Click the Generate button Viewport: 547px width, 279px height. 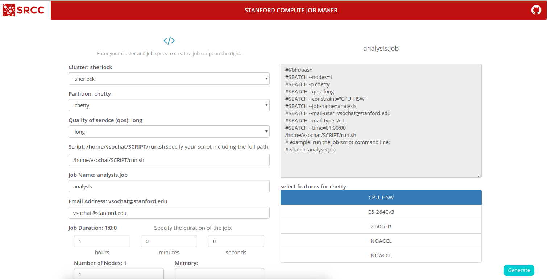(x=519, y=270)
